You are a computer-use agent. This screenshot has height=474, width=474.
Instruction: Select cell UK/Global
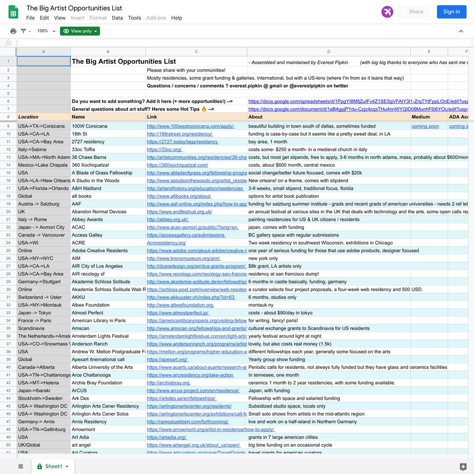pos(44,445)
